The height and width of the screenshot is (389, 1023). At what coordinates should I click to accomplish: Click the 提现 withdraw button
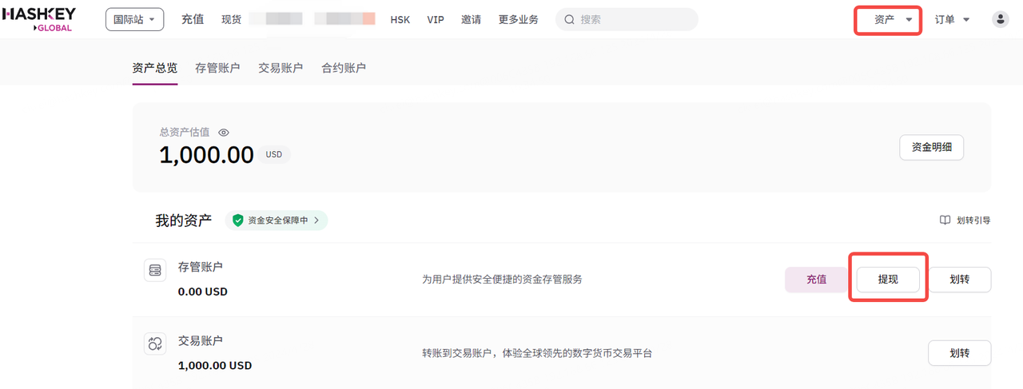pyautogui.click(x=887, y=280)
